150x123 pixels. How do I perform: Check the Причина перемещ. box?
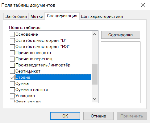[12, 59]
